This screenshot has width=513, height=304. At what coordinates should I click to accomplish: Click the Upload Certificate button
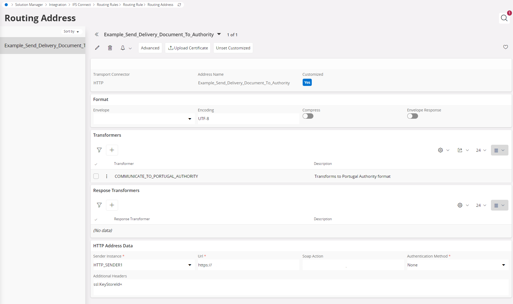(x=187, y=48)
